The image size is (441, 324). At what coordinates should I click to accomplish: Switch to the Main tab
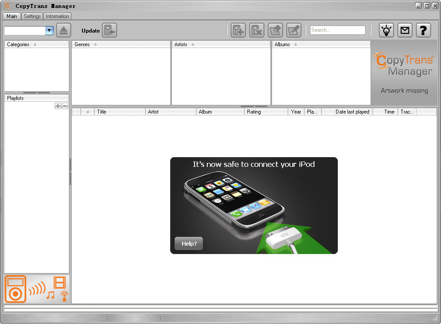pos(12,16)
